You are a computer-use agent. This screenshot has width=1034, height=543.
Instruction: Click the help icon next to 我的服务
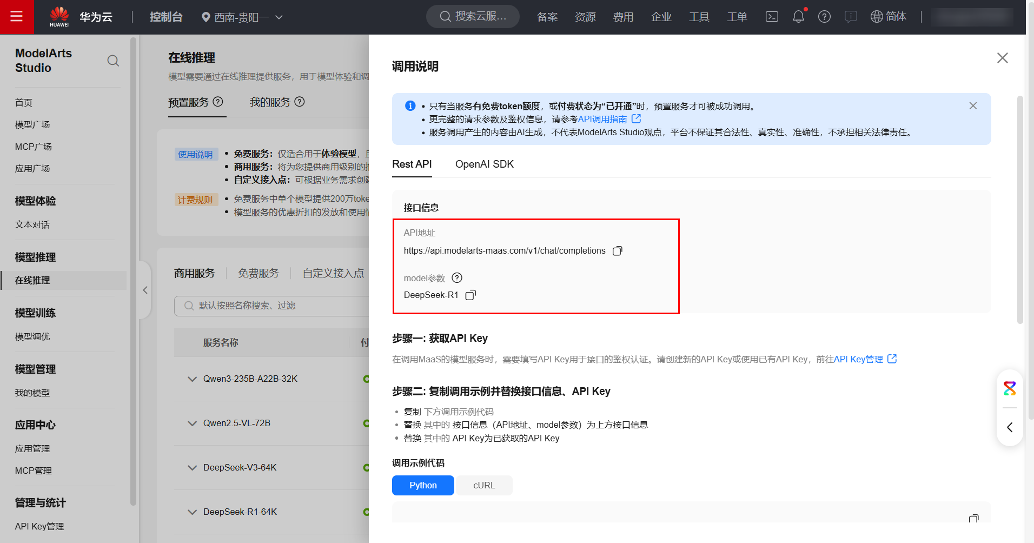pyautogui.click(x=300, y=102)
